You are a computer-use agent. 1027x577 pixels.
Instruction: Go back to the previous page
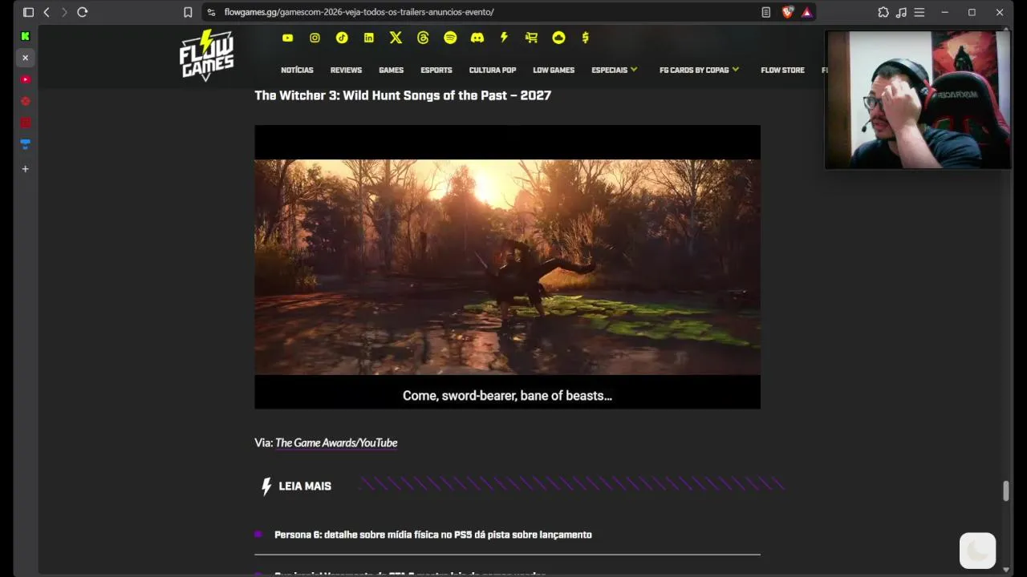coord(47,12)
